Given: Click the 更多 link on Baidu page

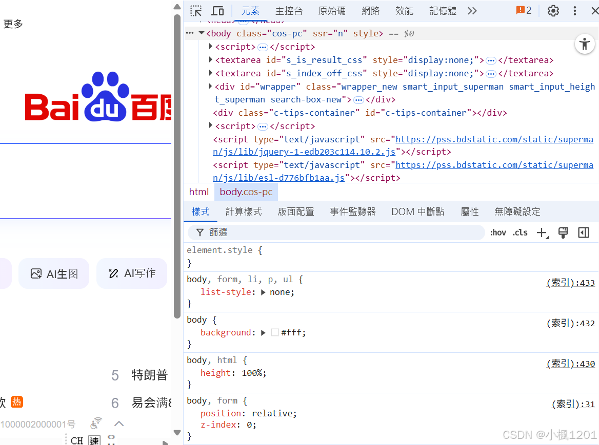Looking at the screenshot, I should (13, 24).
